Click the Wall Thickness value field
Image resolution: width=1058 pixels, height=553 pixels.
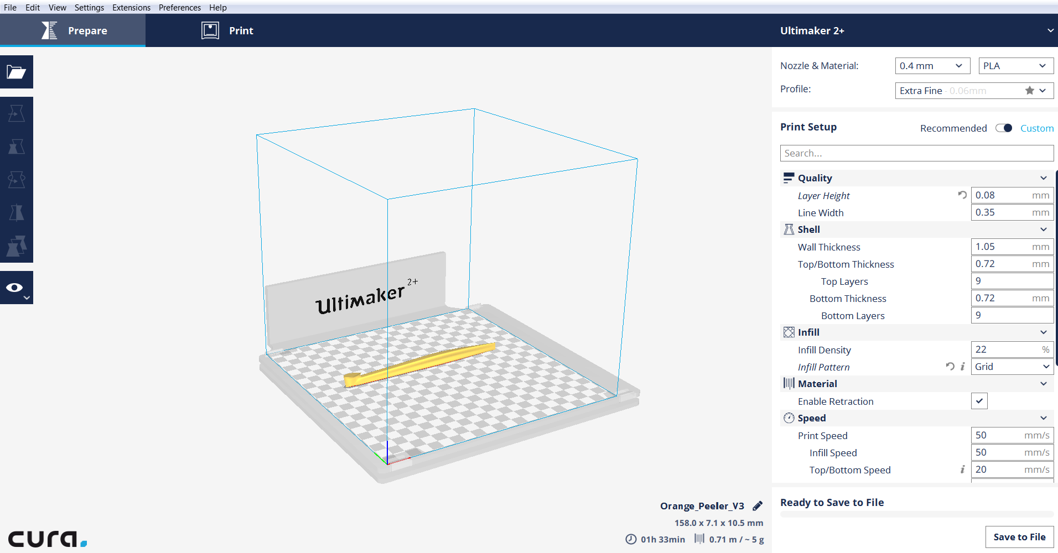tap(1012, 247)
